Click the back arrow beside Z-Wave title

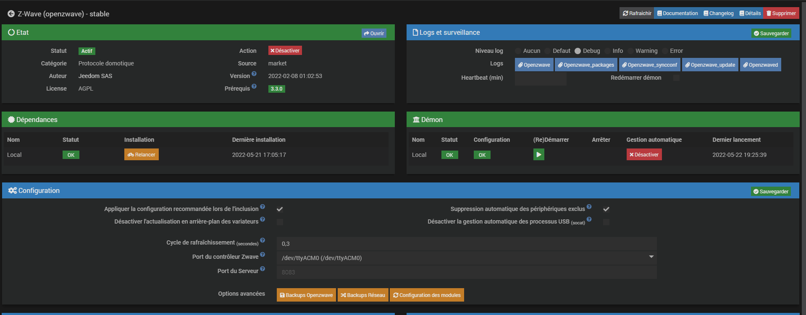coord(11,14)
